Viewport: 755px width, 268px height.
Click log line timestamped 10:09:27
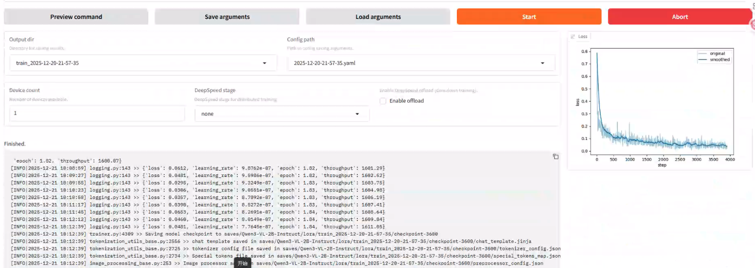(198, 175)
